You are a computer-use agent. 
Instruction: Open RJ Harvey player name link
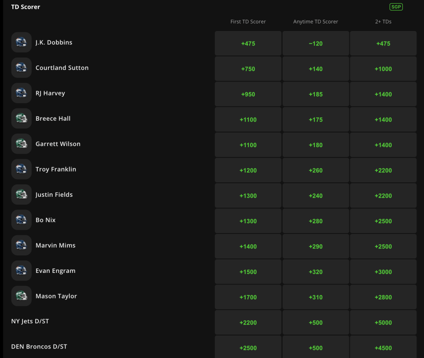coord(50,93)
